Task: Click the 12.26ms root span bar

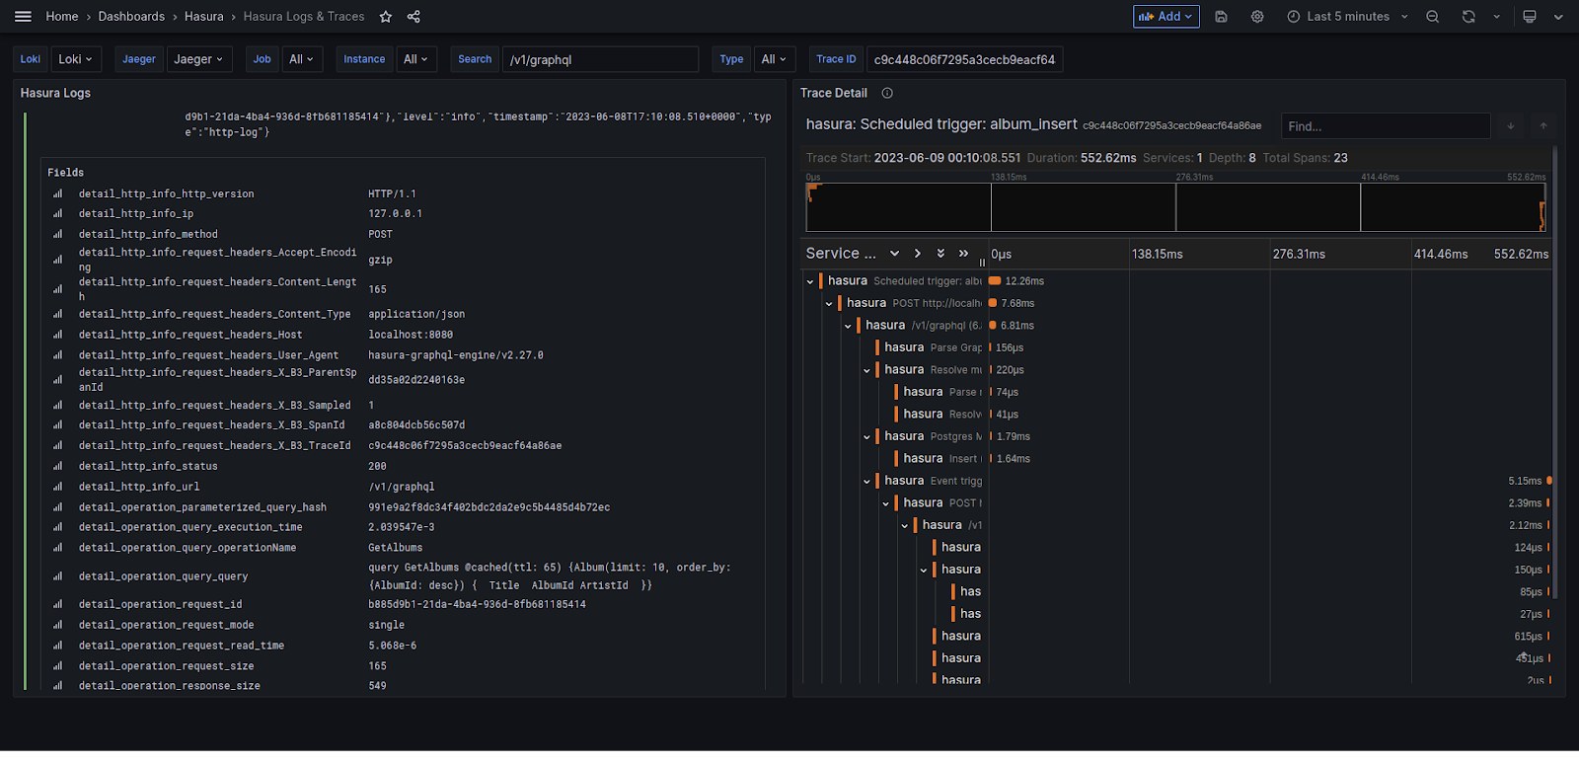Action: coord(995,281)
